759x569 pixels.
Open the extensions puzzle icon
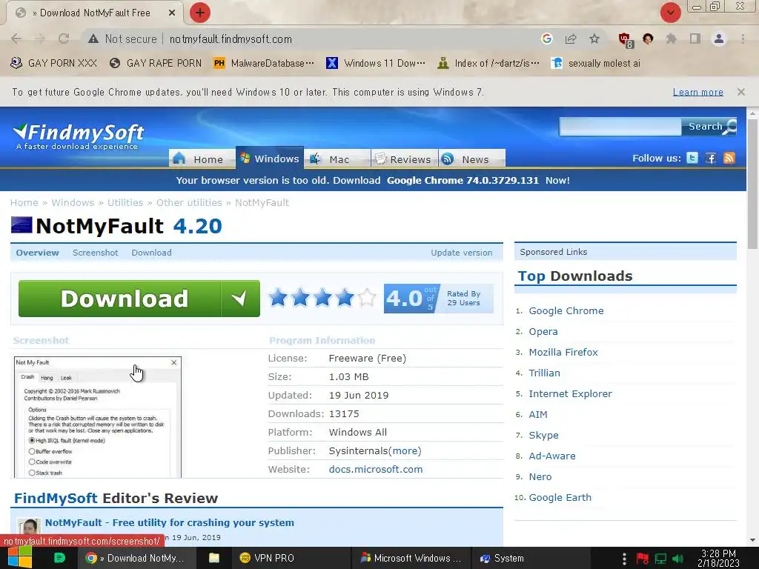tap(671, 39)
